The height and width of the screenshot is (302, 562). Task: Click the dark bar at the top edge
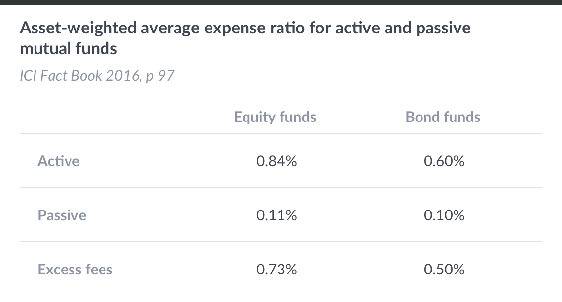(281, 2)
